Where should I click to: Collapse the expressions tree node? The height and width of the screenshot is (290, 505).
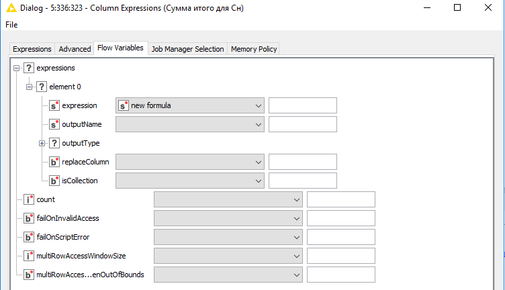coord(16,68)
